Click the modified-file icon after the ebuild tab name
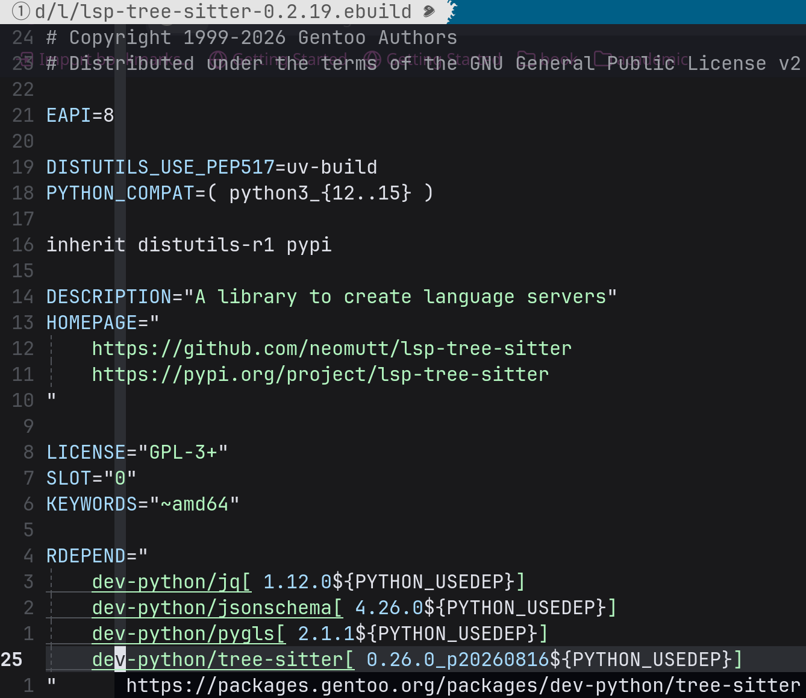This screenshot has height=698, width=806. pyautogui.click(x=429, y=11)
